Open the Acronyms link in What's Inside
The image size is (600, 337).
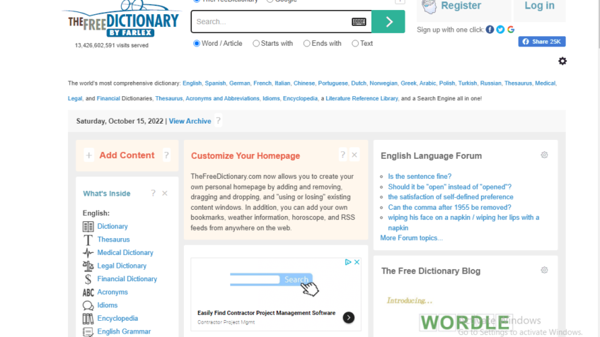112,292
